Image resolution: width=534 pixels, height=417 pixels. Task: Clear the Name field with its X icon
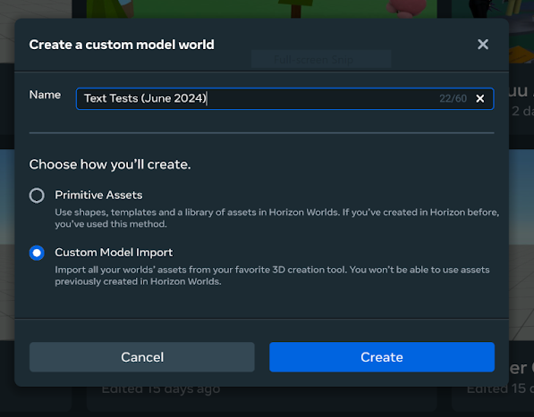[x=479, y=98]
